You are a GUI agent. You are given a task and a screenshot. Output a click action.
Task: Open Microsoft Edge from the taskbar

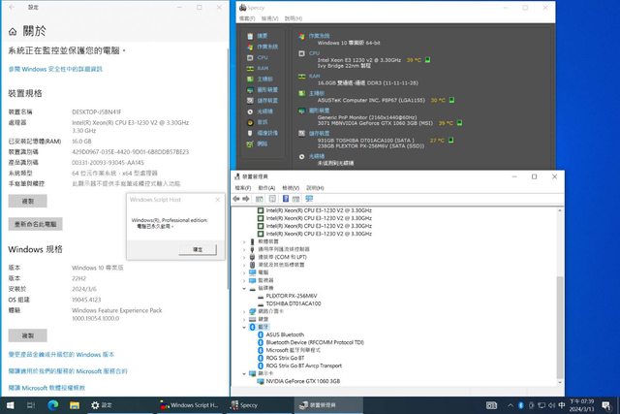point(53,405)
